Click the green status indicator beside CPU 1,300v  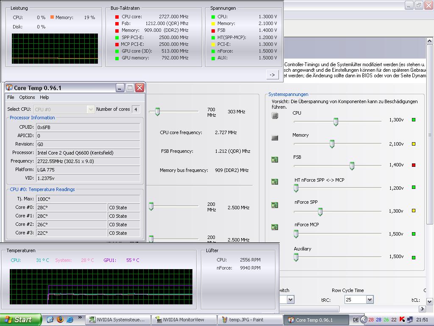(414, 120)
